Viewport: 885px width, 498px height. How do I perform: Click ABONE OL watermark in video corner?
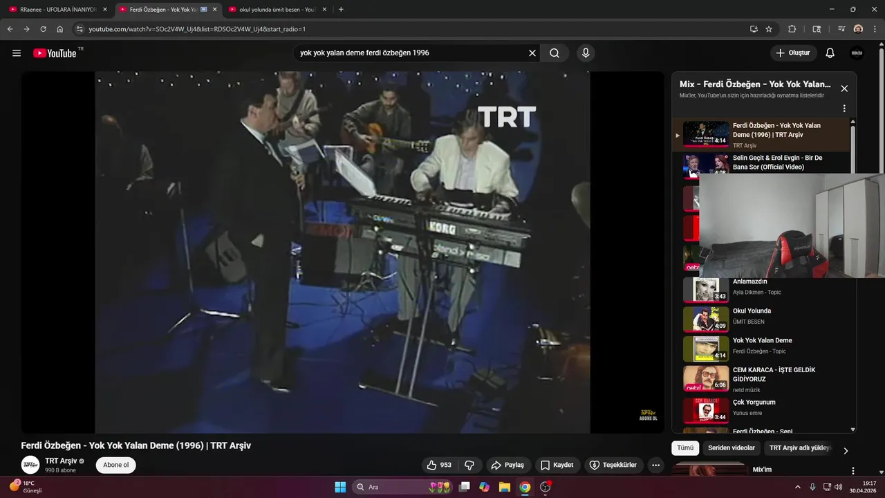tap(648, 414)
